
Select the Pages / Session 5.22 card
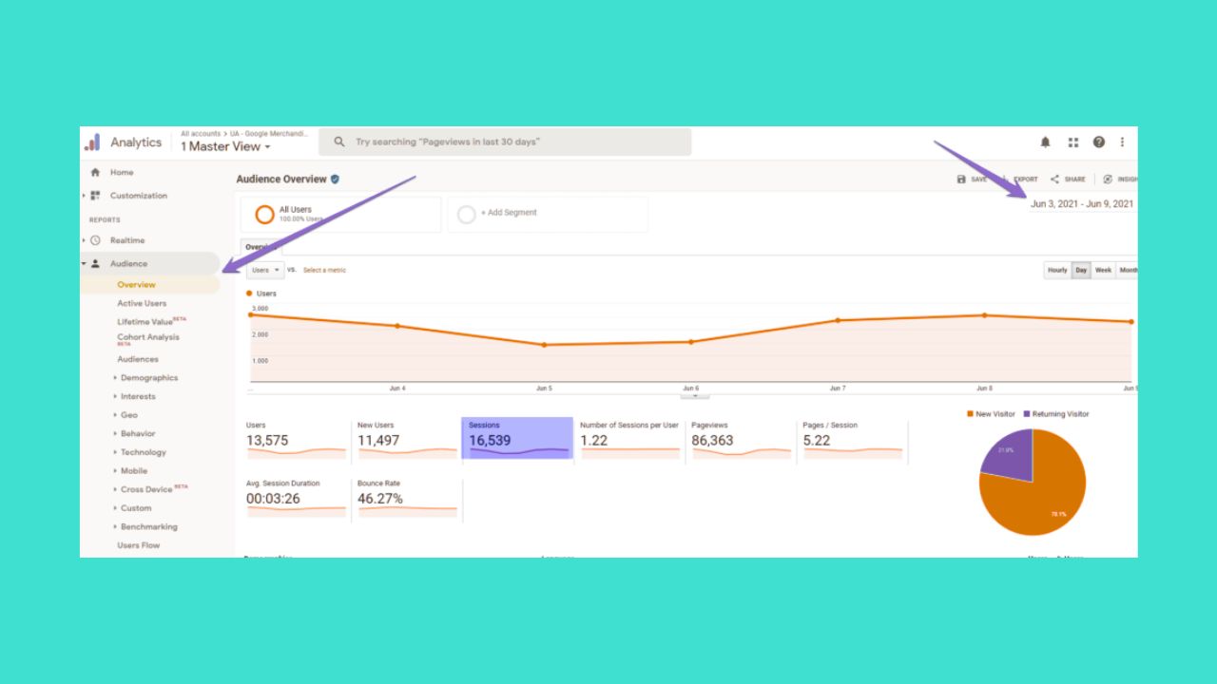tap(853, 440)
